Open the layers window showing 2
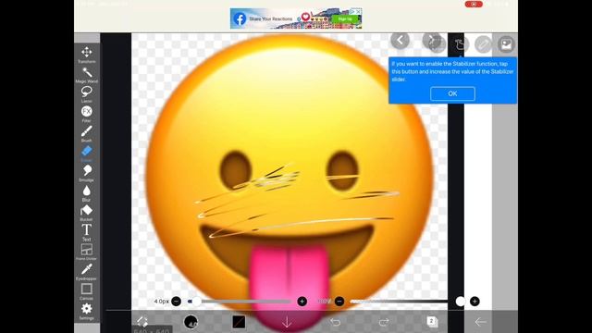 pos(432,322)
